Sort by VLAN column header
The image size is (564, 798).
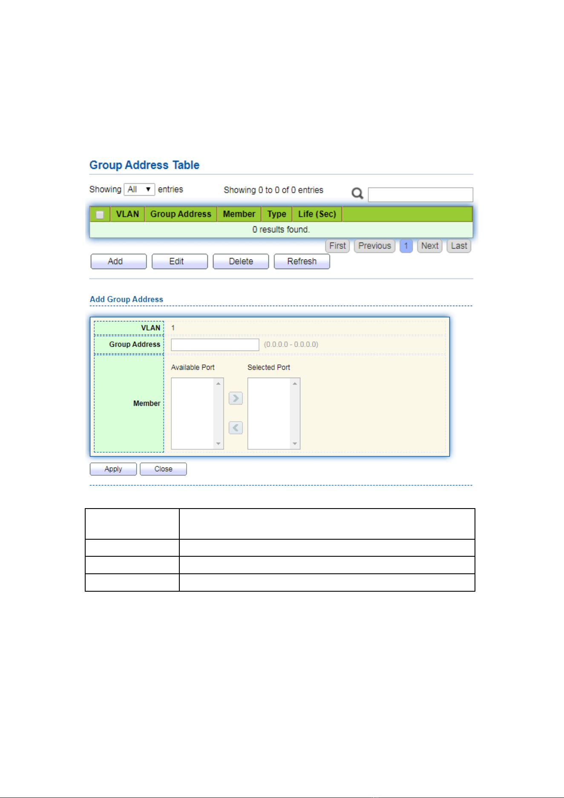[127, 214]
